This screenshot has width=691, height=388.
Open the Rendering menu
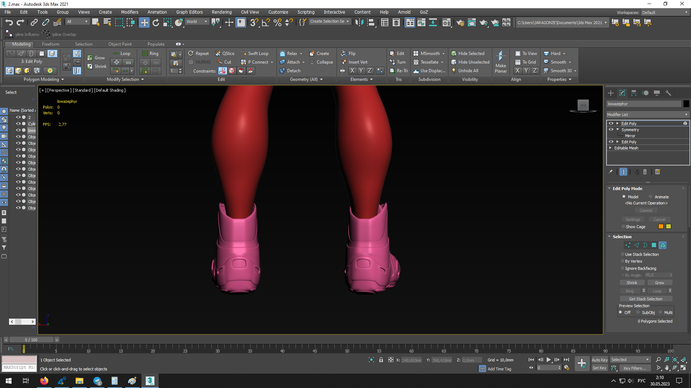click(x=221, y=12)
